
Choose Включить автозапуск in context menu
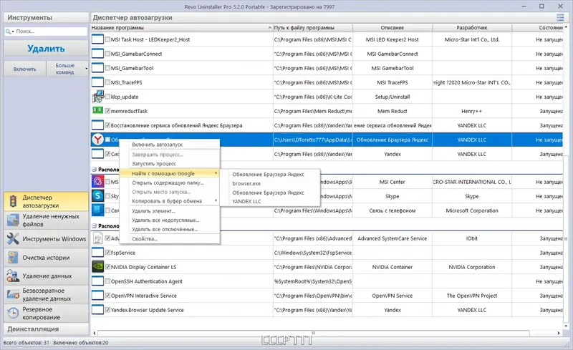coord(157,145)
